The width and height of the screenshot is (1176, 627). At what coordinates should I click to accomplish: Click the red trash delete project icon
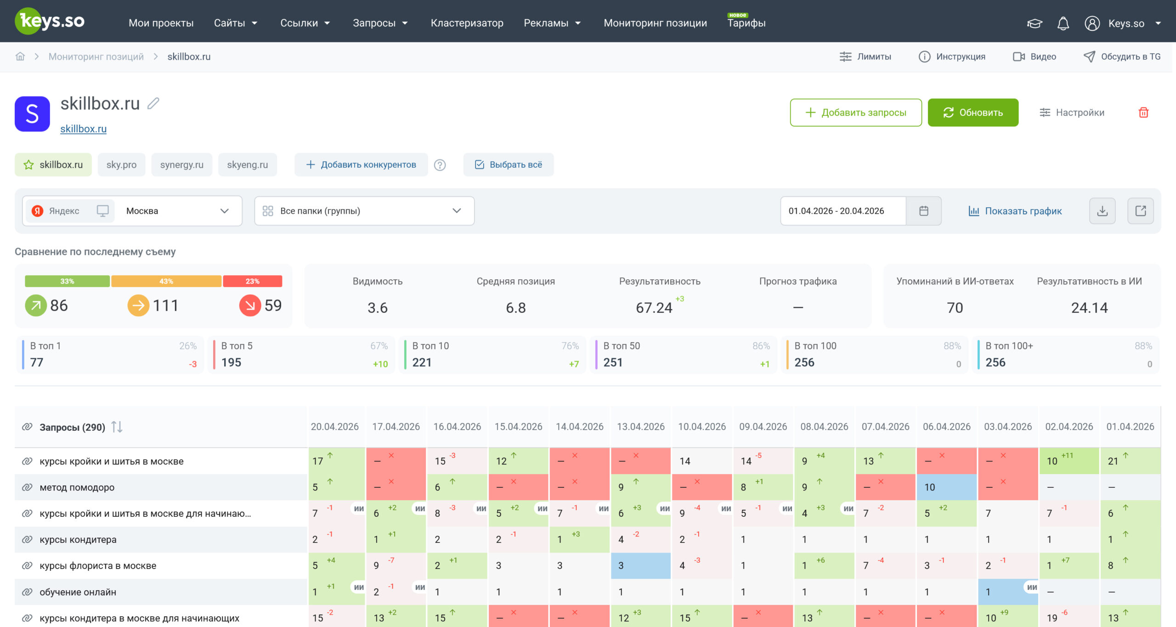[x=1143, y=113]
